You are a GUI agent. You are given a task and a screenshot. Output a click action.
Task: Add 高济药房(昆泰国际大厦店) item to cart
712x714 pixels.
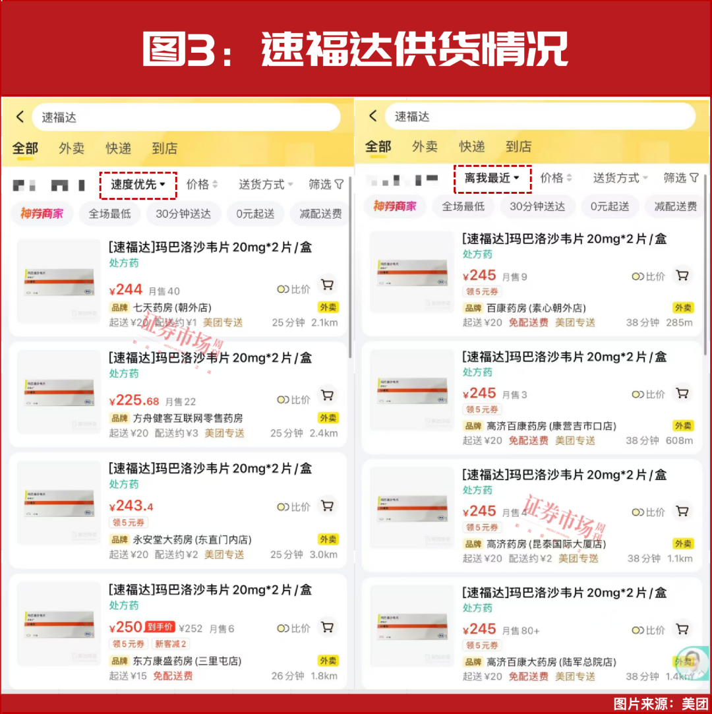click(682, 512)
